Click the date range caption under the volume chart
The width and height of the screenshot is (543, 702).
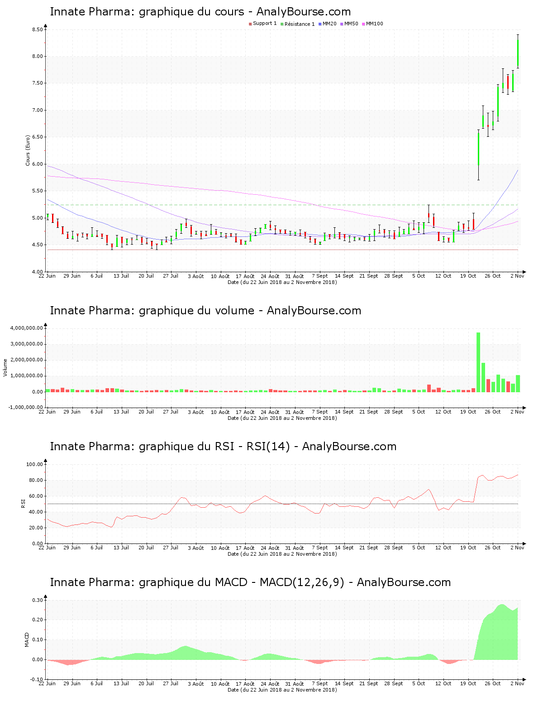[x=282, y=418]
